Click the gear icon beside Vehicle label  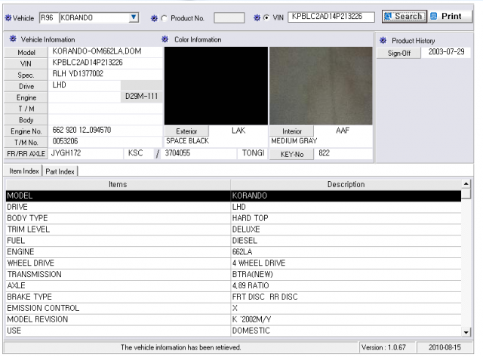8,18
